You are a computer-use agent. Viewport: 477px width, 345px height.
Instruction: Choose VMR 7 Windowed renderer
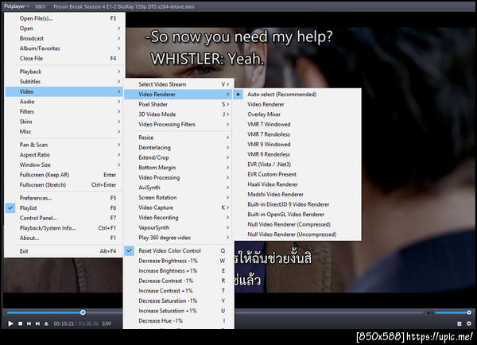297,125
